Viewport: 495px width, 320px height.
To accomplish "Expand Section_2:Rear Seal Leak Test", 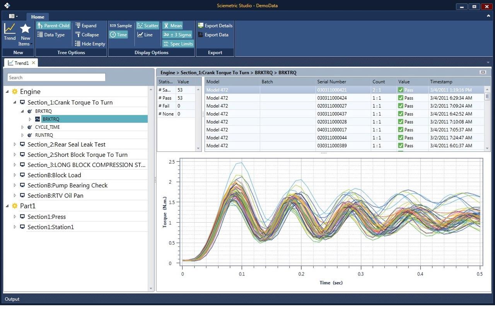I will click(15, 144).
